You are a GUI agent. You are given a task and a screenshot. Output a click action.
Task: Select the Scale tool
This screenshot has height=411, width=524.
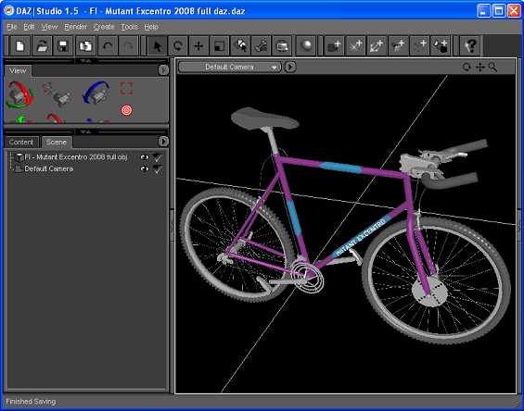(219, 45)
